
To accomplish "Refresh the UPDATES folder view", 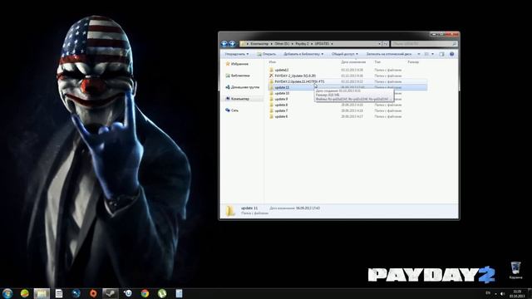I will 386,44.
